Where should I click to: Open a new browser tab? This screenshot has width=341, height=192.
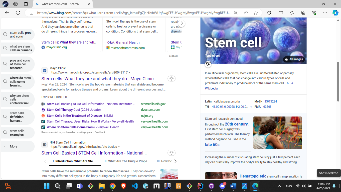pyautogui.click(x=98, y=4)
